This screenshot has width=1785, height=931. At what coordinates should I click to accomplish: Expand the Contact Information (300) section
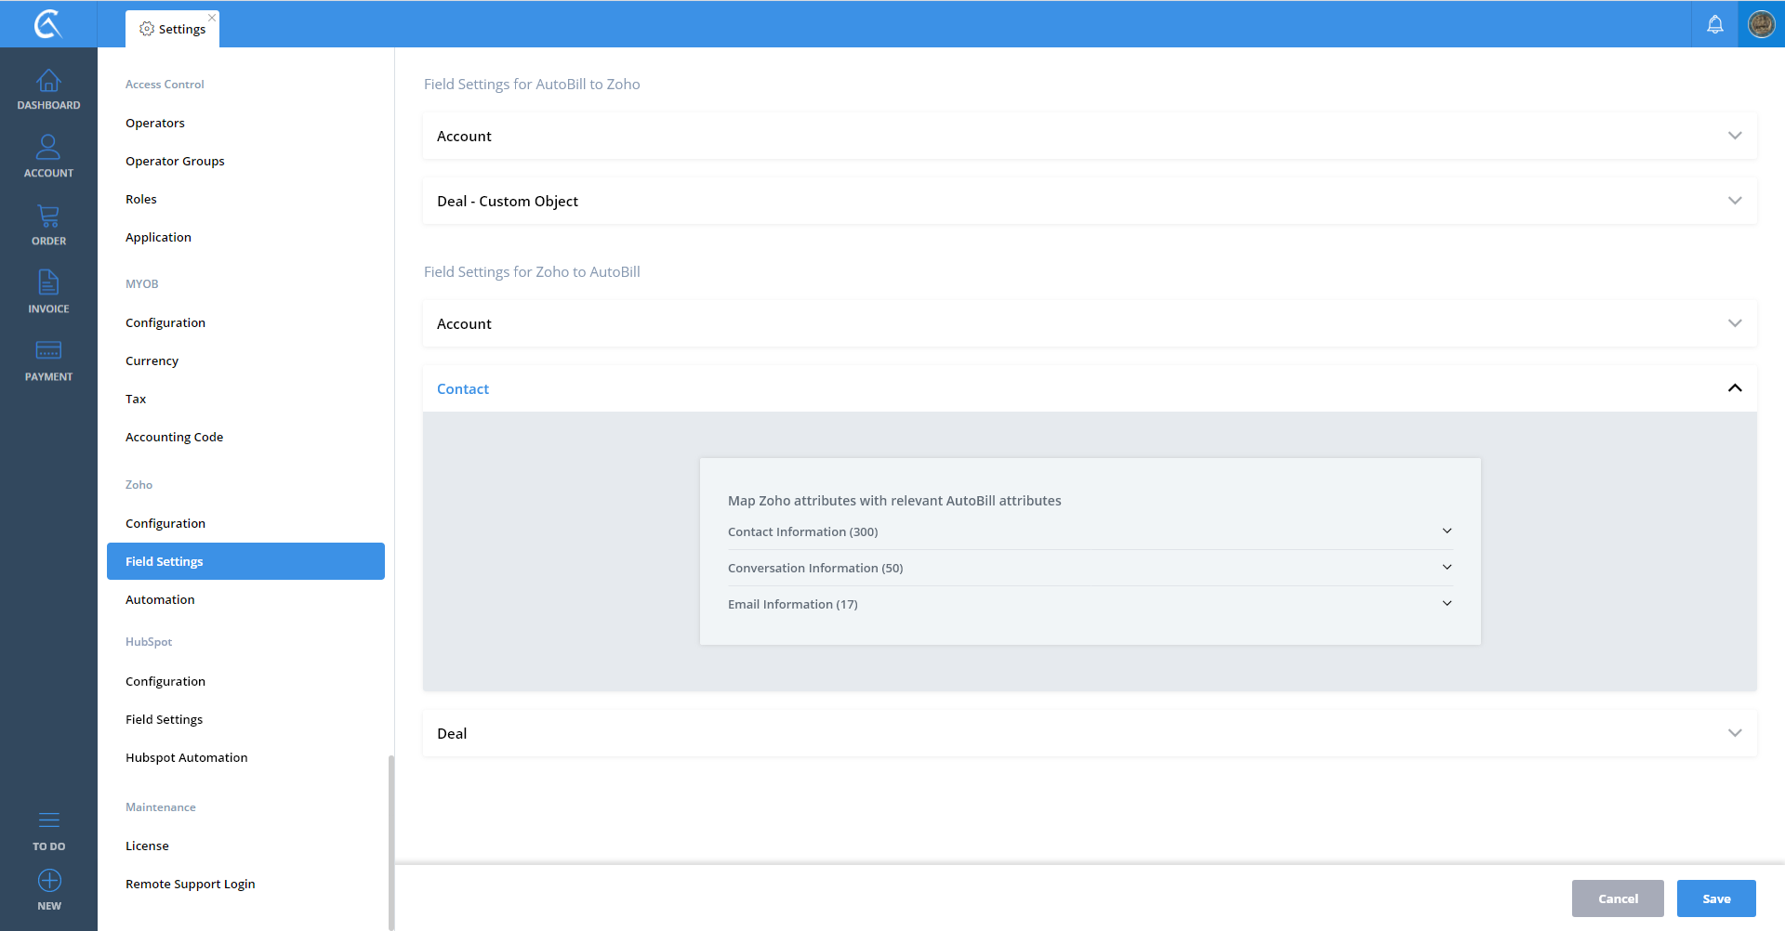click(1447, 531)
